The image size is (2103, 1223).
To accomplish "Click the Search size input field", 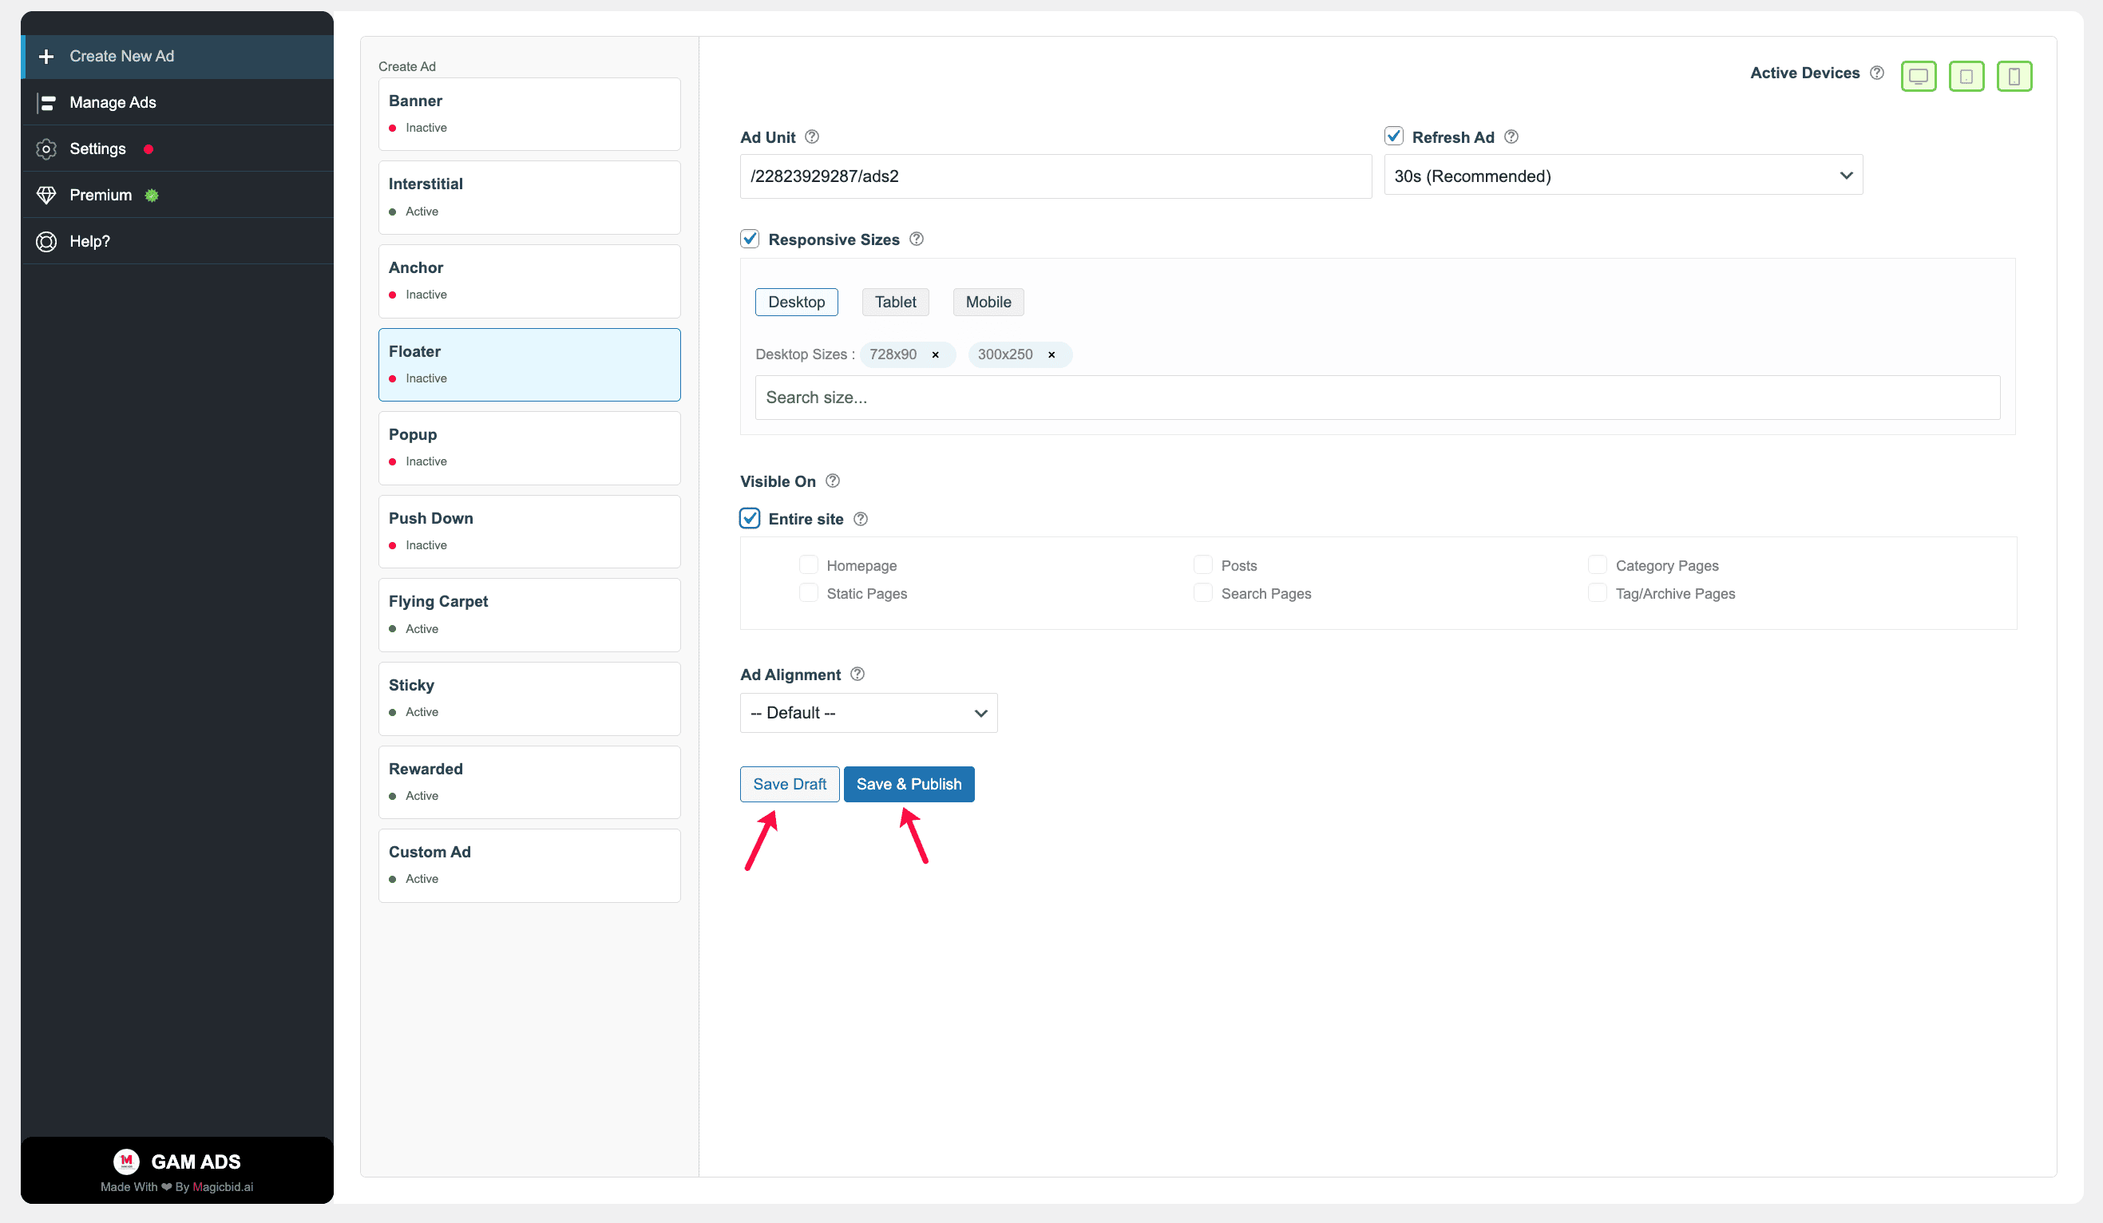I will [1378, 398].
